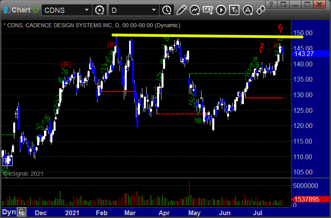Open the alerts circle-A menu
The image size is (331, 218).
248,10
